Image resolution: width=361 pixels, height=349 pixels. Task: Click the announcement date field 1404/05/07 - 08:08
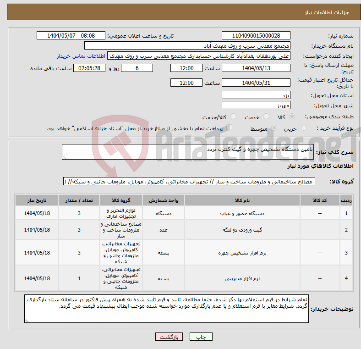(71, 35)
